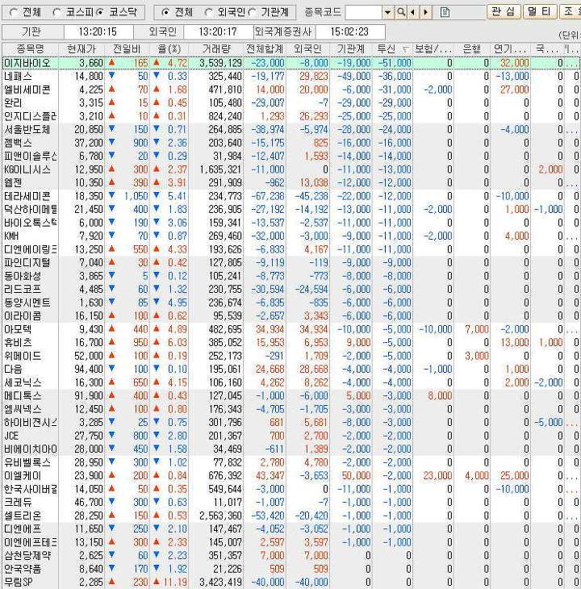Click the next stock right arrow
This screenshot has width=581, height=589.
pos(425,13)
